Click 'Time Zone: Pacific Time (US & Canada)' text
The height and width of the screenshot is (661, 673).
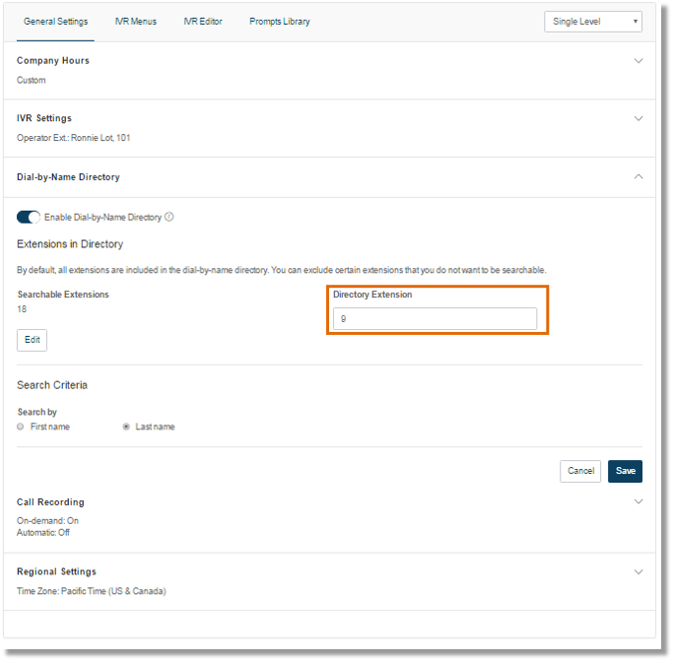pyautogui.click(x=92, y=591)
